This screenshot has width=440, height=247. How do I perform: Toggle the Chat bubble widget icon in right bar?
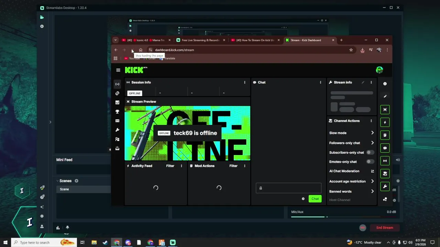point(385,148)
